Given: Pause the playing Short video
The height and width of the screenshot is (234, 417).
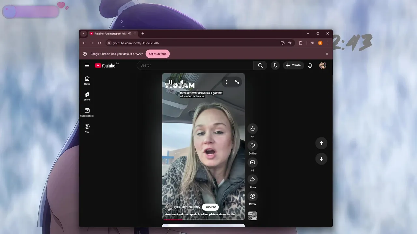Looking at the screenshot, I should point(171,82).
